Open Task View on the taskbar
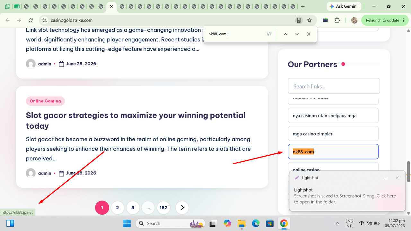The width and height of the screenshot is (411, 231). [213, 223]
